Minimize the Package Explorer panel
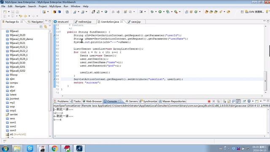 (x=46, y=22)
